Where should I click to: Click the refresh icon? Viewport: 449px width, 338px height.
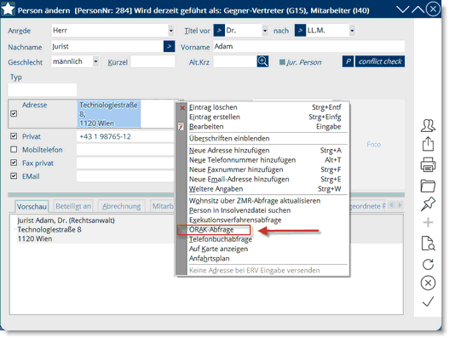[x=428, y=264]
